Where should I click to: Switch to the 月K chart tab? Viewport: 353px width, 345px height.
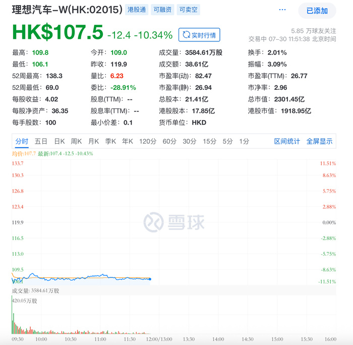click(93, 141)
